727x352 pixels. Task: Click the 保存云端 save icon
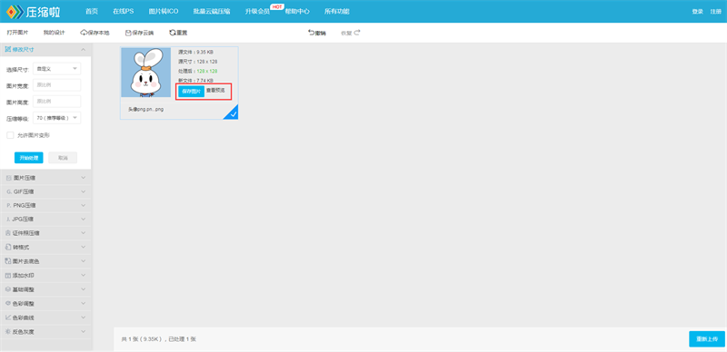point(128,33)
